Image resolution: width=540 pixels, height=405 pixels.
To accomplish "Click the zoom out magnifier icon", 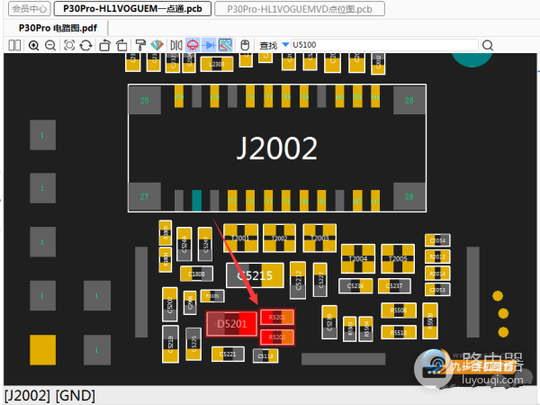I will pyautogui.click(x=49, y=45).
